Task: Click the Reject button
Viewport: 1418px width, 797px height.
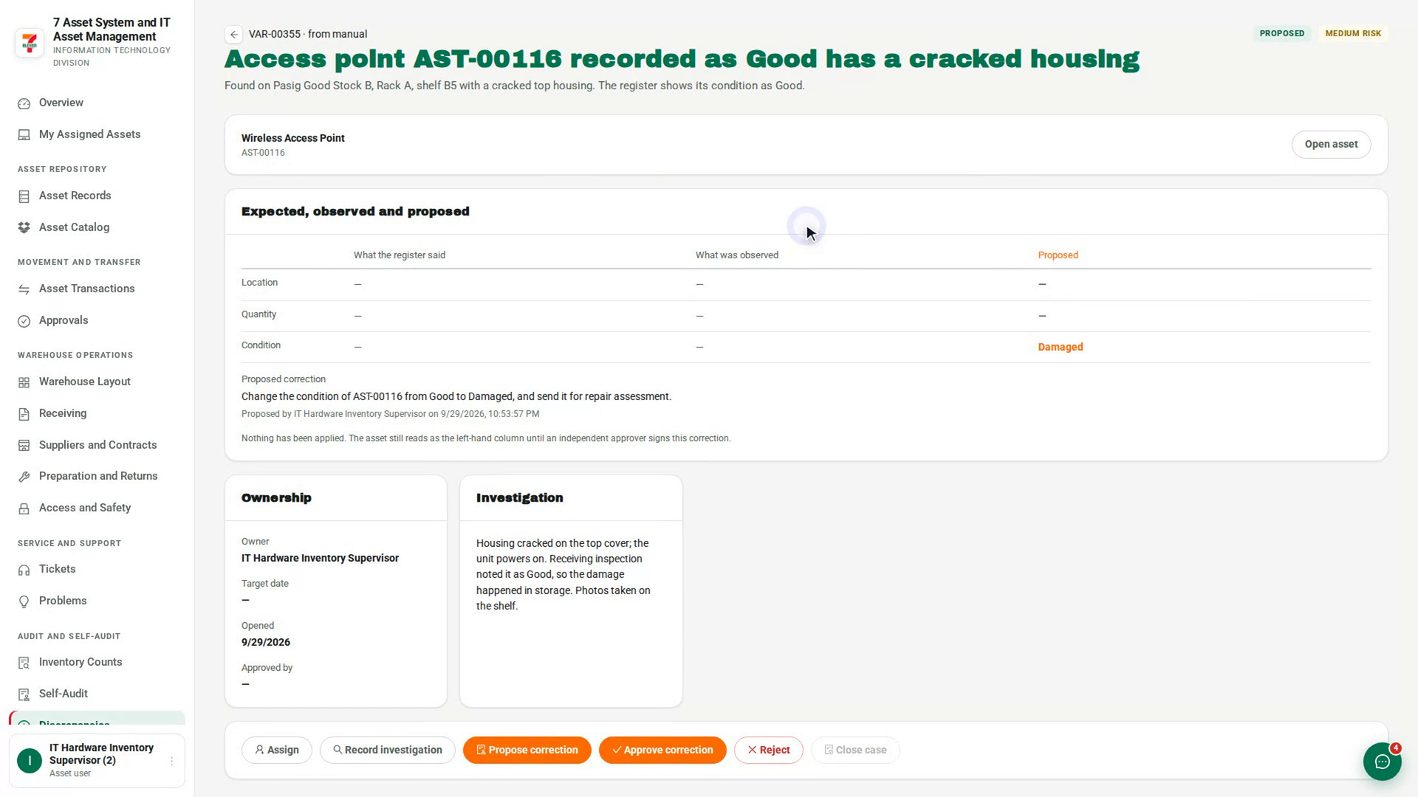Action: (768, 750)
